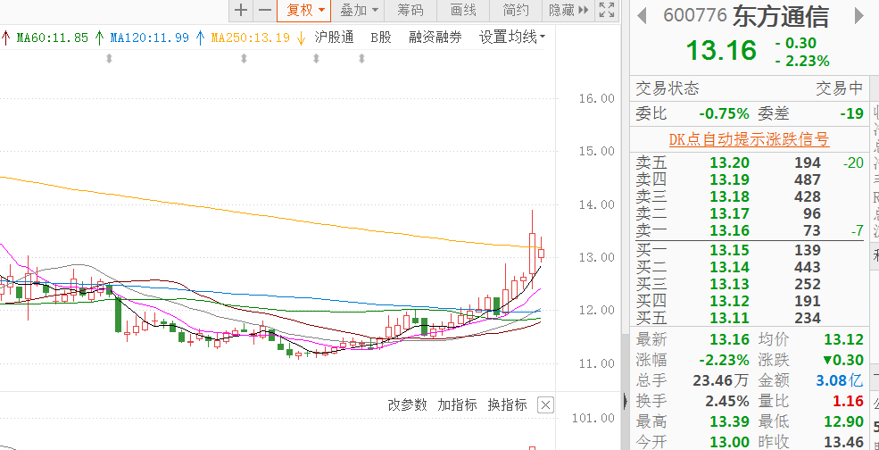Click 隐藏 to hide side panel
This screenshot has height=450, width=879.
[x=568, y=10]
